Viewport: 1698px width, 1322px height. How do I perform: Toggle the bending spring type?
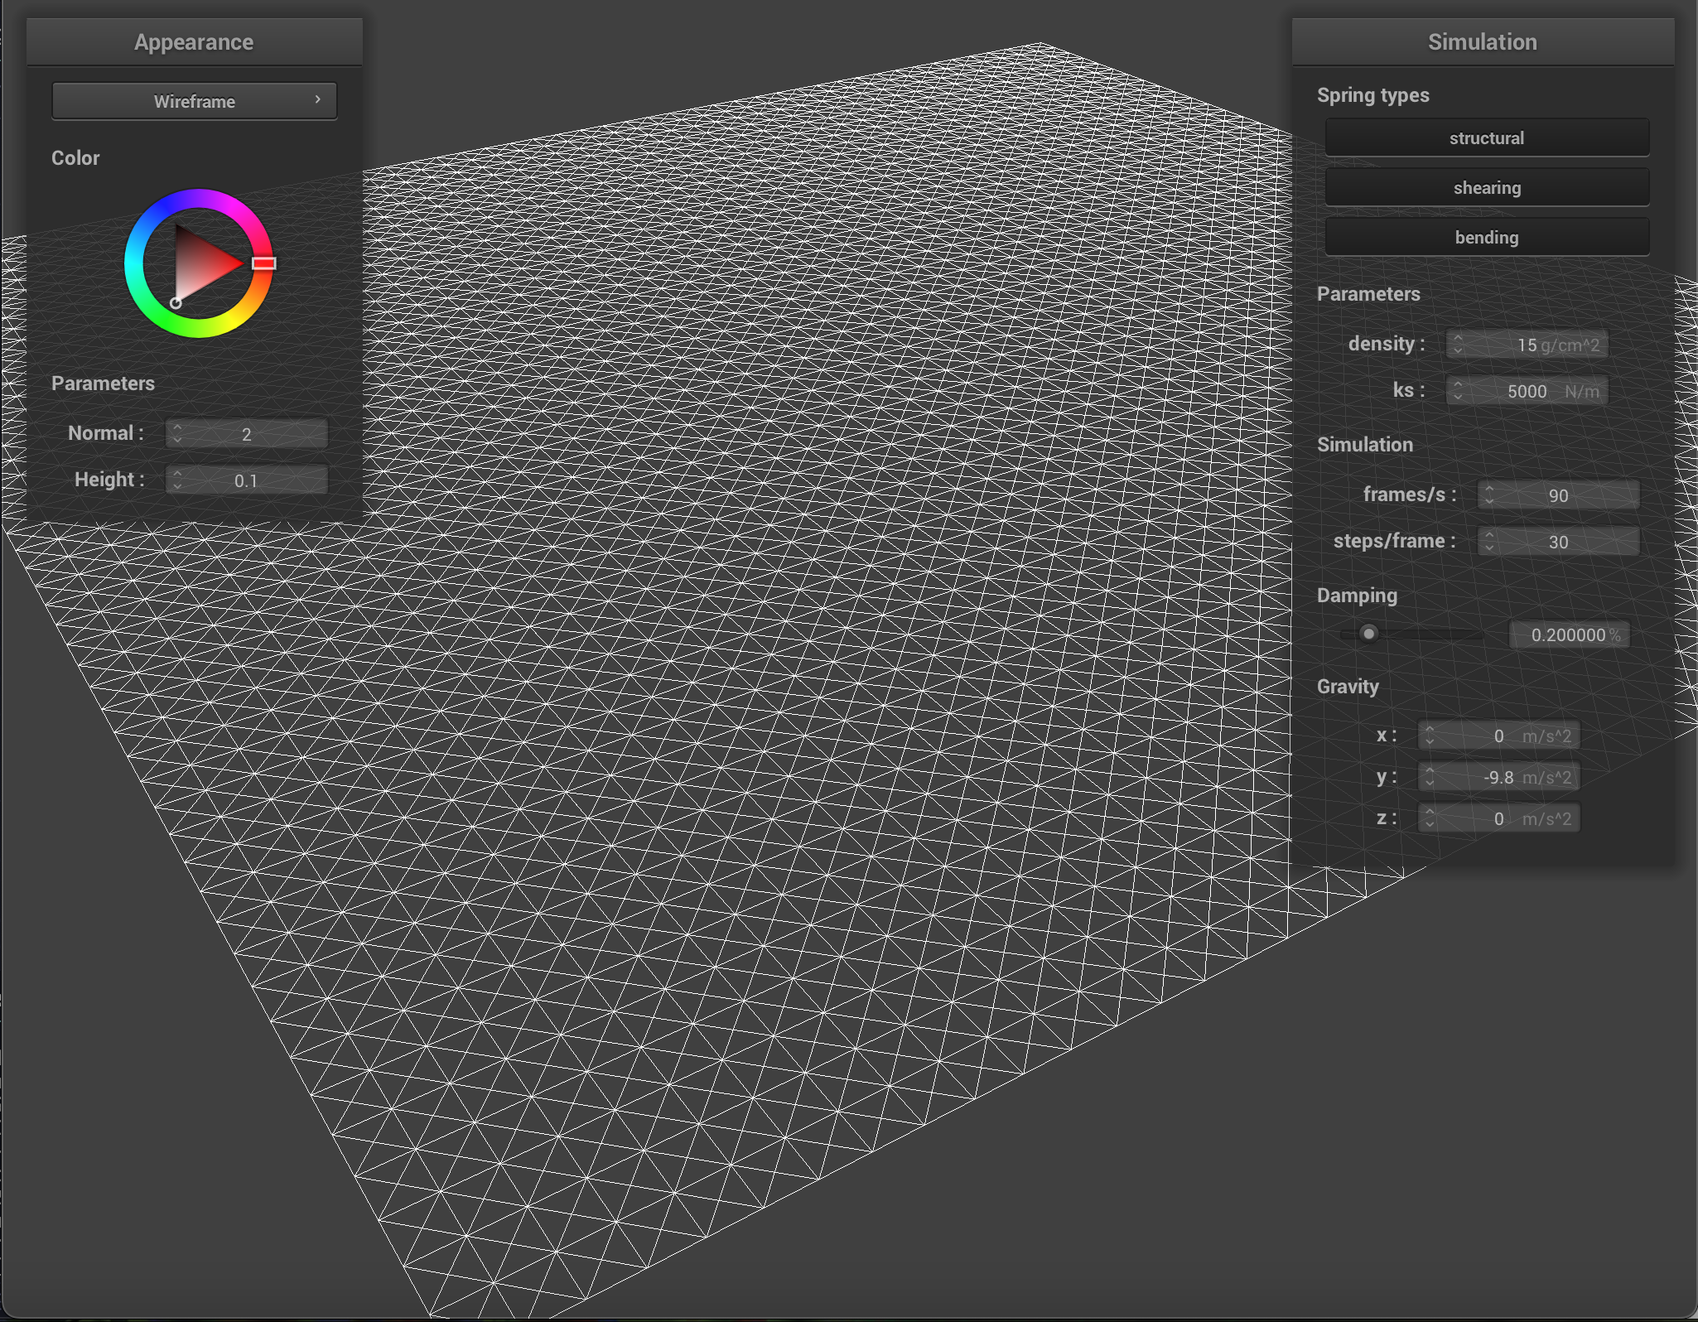[1487, 238]
